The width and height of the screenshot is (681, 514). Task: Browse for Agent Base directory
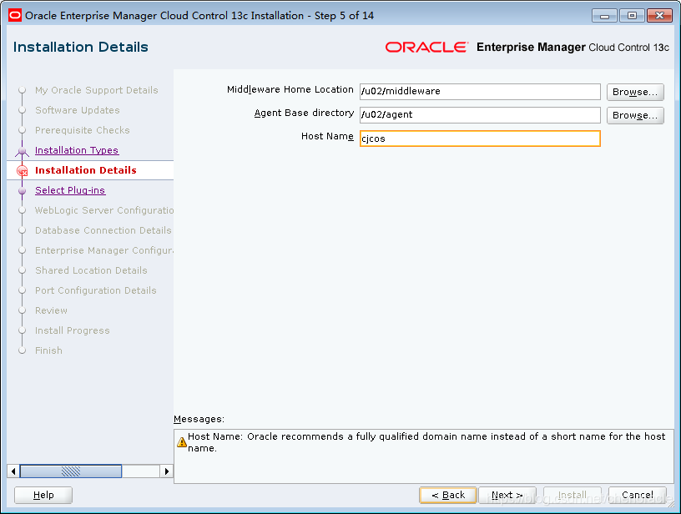tap(635, 115)
